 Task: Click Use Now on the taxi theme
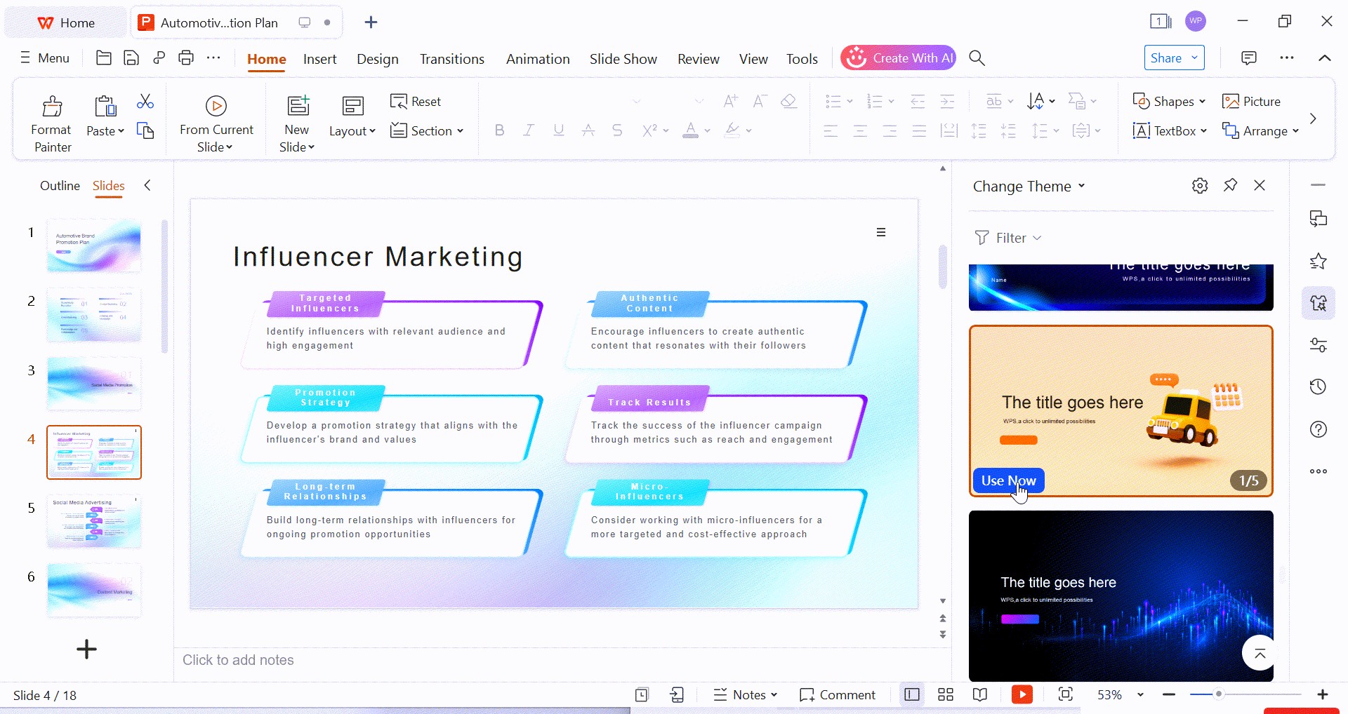pos(1008,480)
